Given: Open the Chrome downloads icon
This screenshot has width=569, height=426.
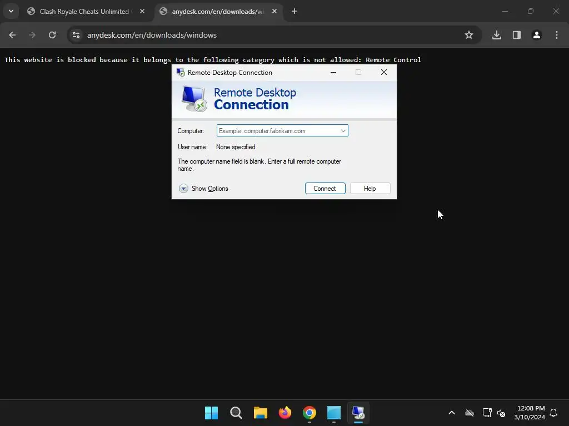Looking at the screenshot, I should 497,35.
